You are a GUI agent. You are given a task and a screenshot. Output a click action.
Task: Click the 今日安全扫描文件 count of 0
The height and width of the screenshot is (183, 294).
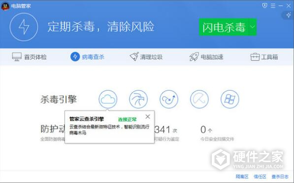203,129
